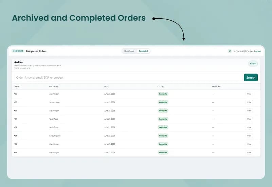The height and width of the screenshot is (187, 272).
Task: Click Alex Morgan in order #26 row
Action: [54, 94]
